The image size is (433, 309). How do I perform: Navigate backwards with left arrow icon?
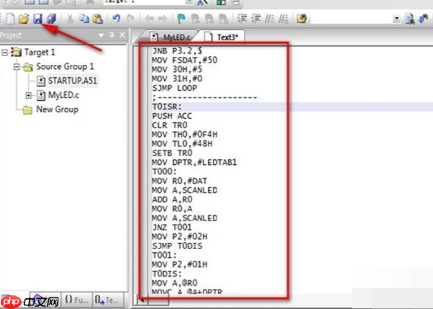coord(149,19)
